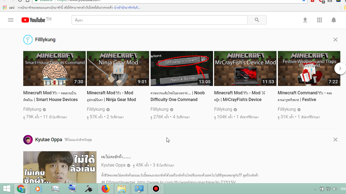This screenshot has height=194, width=346.
Task: Click the Kyutae Oppa channel name heading
Action: coord(49,140)
